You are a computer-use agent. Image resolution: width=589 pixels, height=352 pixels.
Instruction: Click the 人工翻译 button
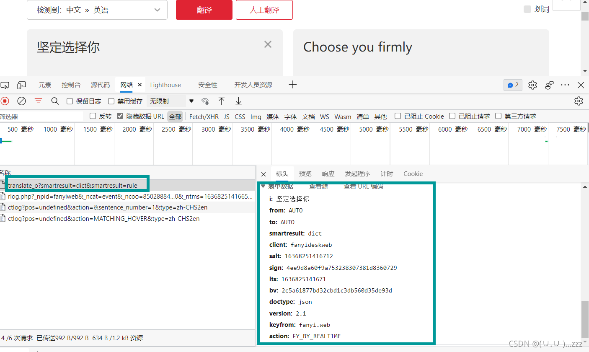tap(264, 10)
